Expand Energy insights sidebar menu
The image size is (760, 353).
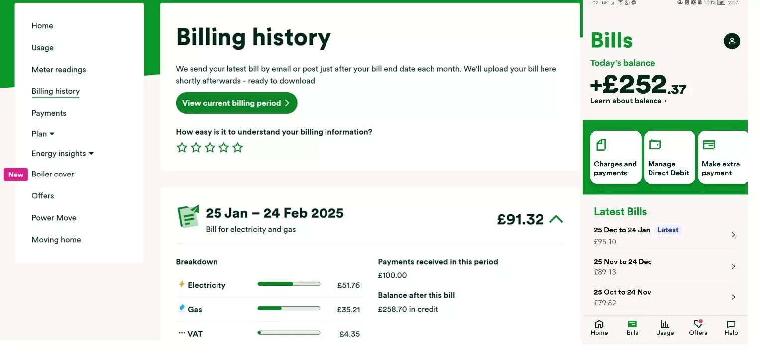[91, 154]
